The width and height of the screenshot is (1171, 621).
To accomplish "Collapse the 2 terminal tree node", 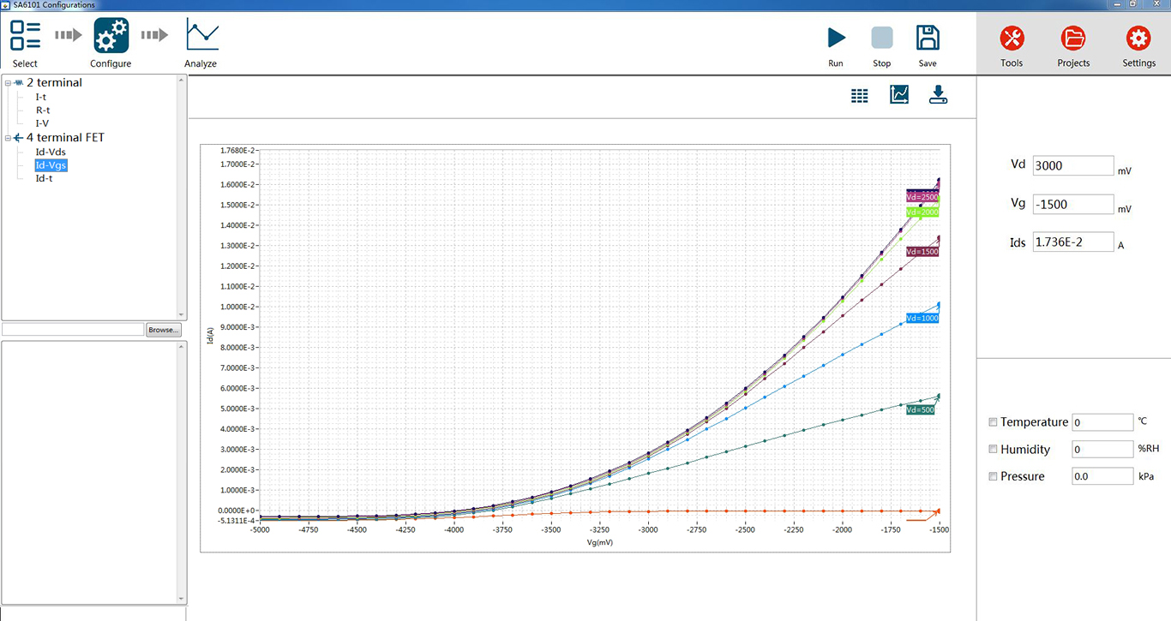I will click(x=8, y=83).
